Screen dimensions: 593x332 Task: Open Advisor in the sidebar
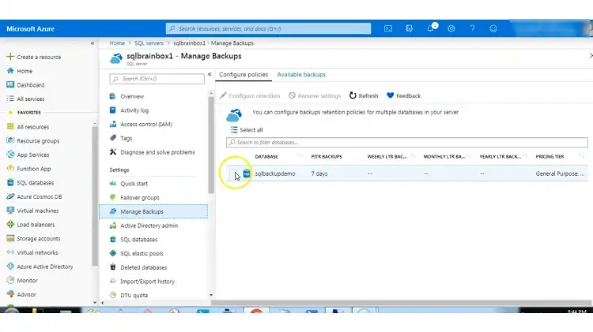21,294
